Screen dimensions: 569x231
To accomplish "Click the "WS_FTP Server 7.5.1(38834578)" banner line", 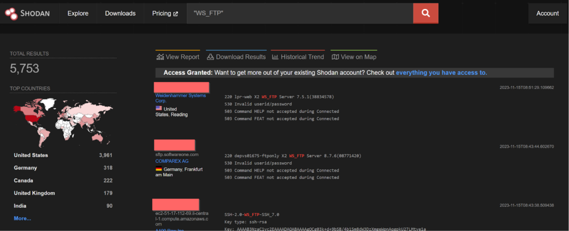I will coord(279,97).
